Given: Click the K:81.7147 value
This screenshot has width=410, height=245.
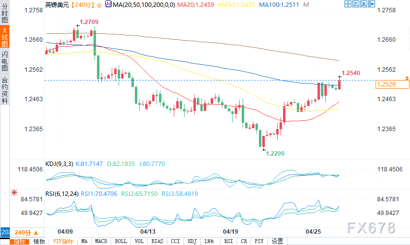Looking at the screenshot, I should coord(89,164).
